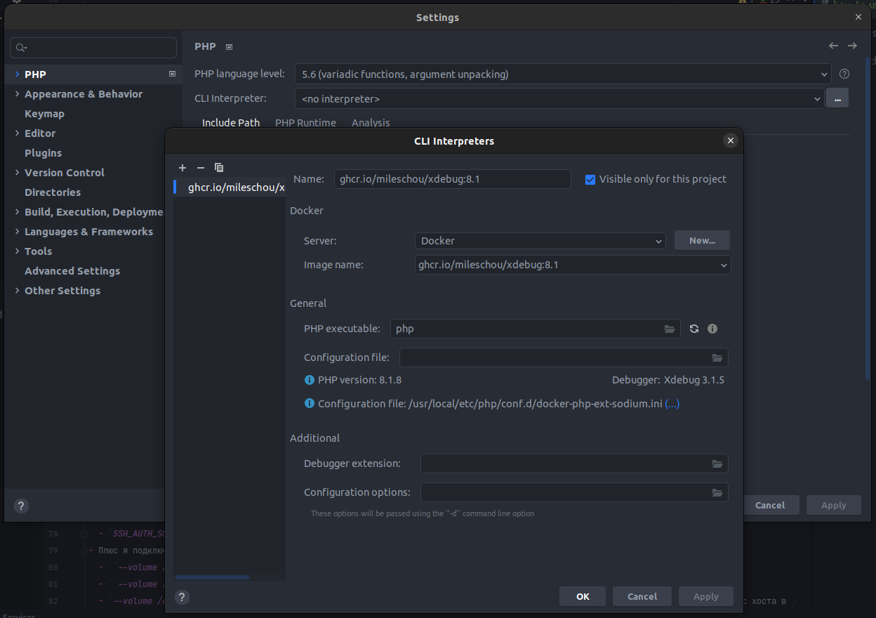The width and height of the screenshot is (876, 618).
Task: Expand Build, Execution, Deployment node
Action: [17, 211]
